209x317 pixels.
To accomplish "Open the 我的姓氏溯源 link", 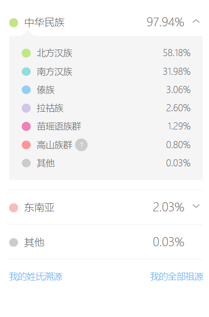I will pyautogui.click(x=36, y=277).
